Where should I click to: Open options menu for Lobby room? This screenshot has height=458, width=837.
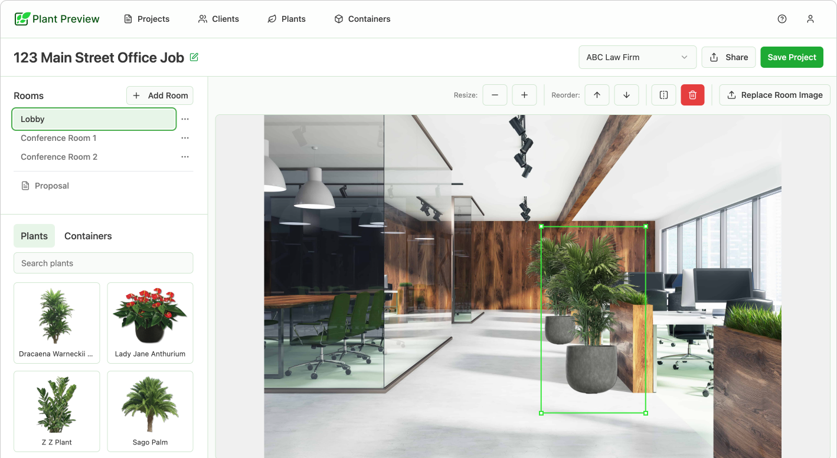click(x=185, y=119)
